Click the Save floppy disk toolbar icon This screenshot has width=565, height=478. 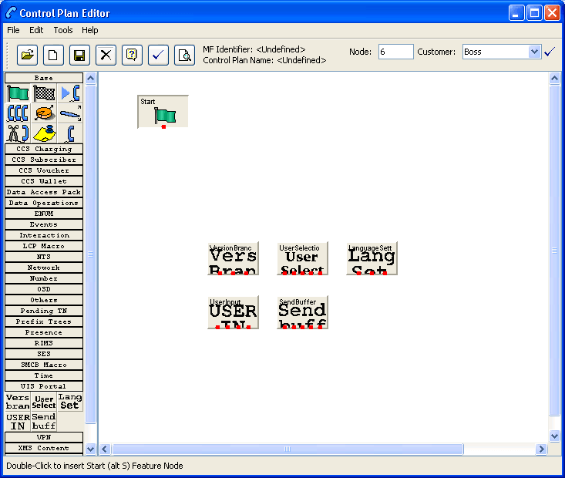pyautogui.click(x=79, y=56)
